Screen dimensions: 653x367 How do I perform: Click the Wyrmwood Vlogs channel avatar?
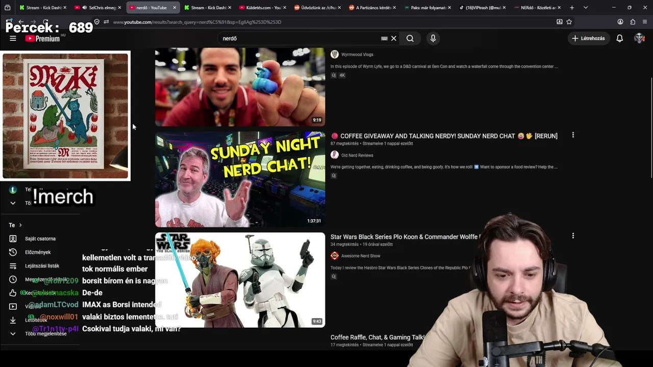click(x=335, y=55)
